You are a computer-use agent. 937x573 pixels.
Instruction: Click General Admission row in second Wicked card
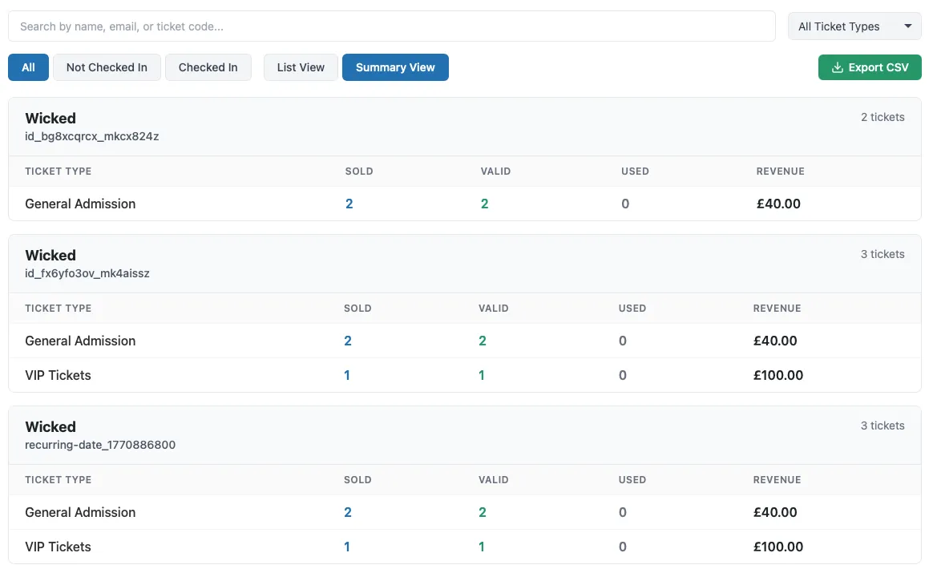464,341
